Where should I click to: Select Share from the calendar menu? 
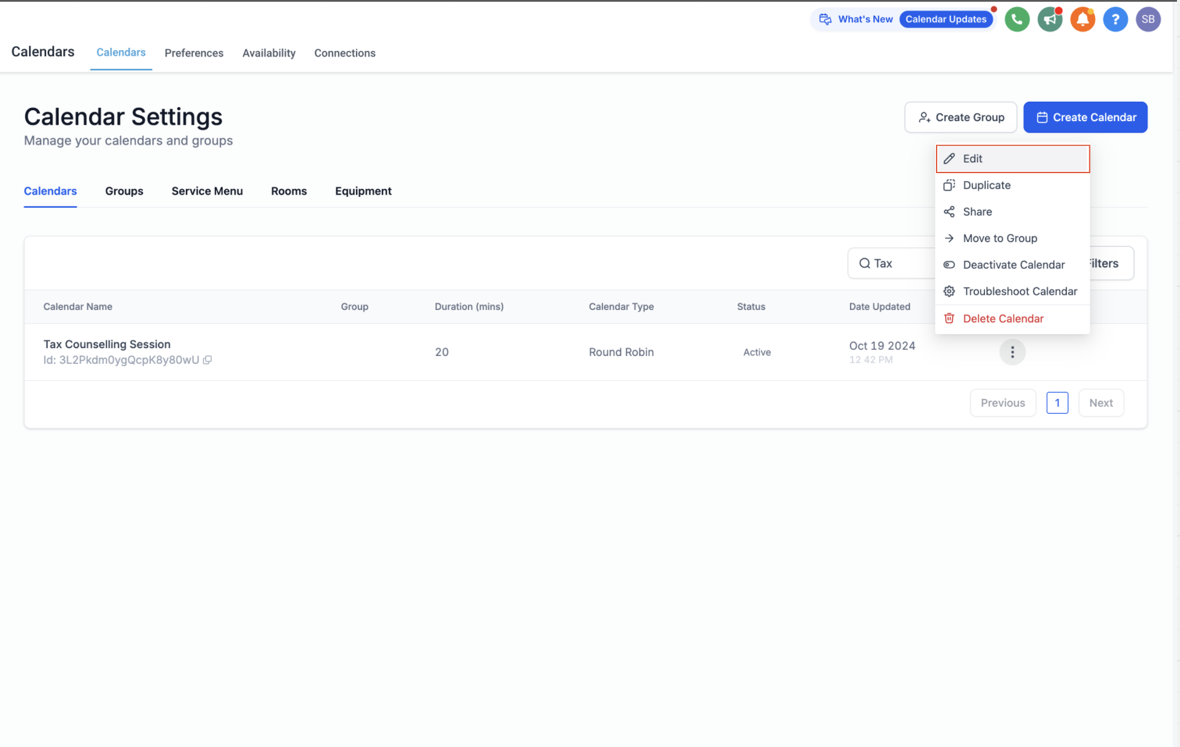(x=1013, y=212)
